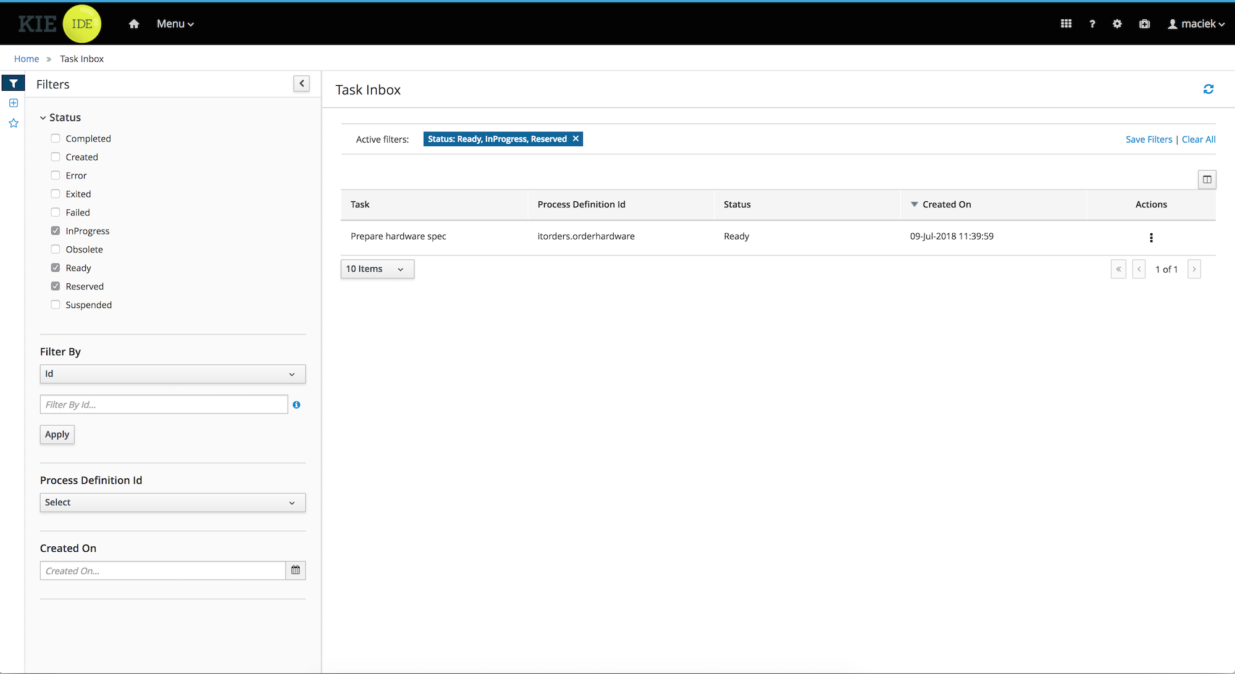Disable the Ready status checkbox
This screenshot has width=1235, height=674.
(56, 267)
